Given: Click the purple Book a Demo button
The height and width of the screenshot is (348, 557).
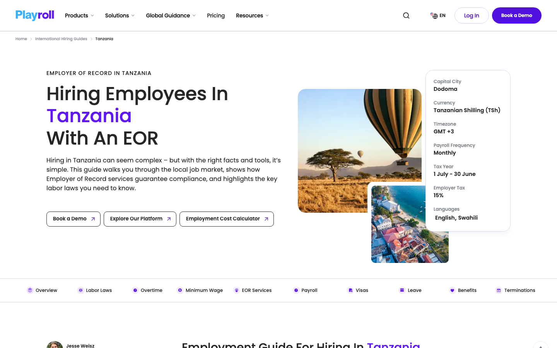Looking at the screenshot, I should tap(517, 15).
